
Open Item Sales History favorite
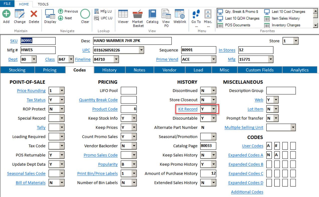pos(282,18)
